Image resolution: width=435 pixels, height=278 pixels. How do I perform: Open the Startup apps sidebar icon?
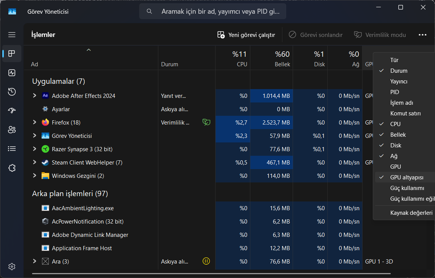pos(12,110)
